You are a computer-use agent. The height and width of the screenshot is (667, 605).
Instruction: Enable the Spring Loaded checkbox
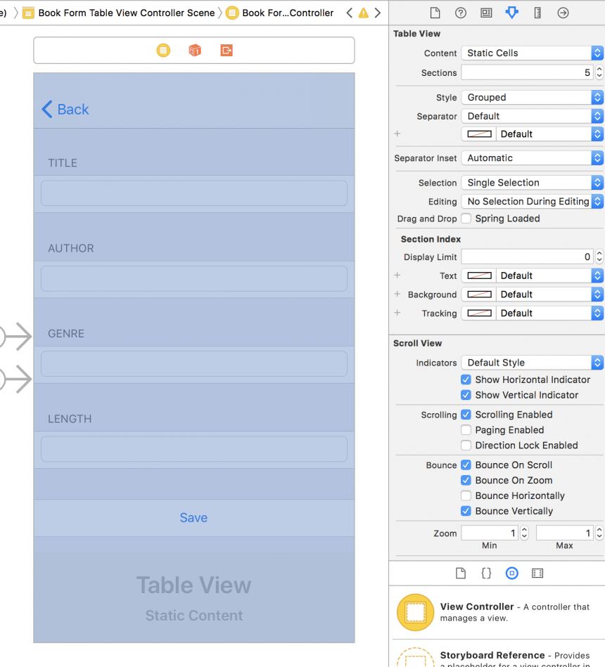coord(466,219)
